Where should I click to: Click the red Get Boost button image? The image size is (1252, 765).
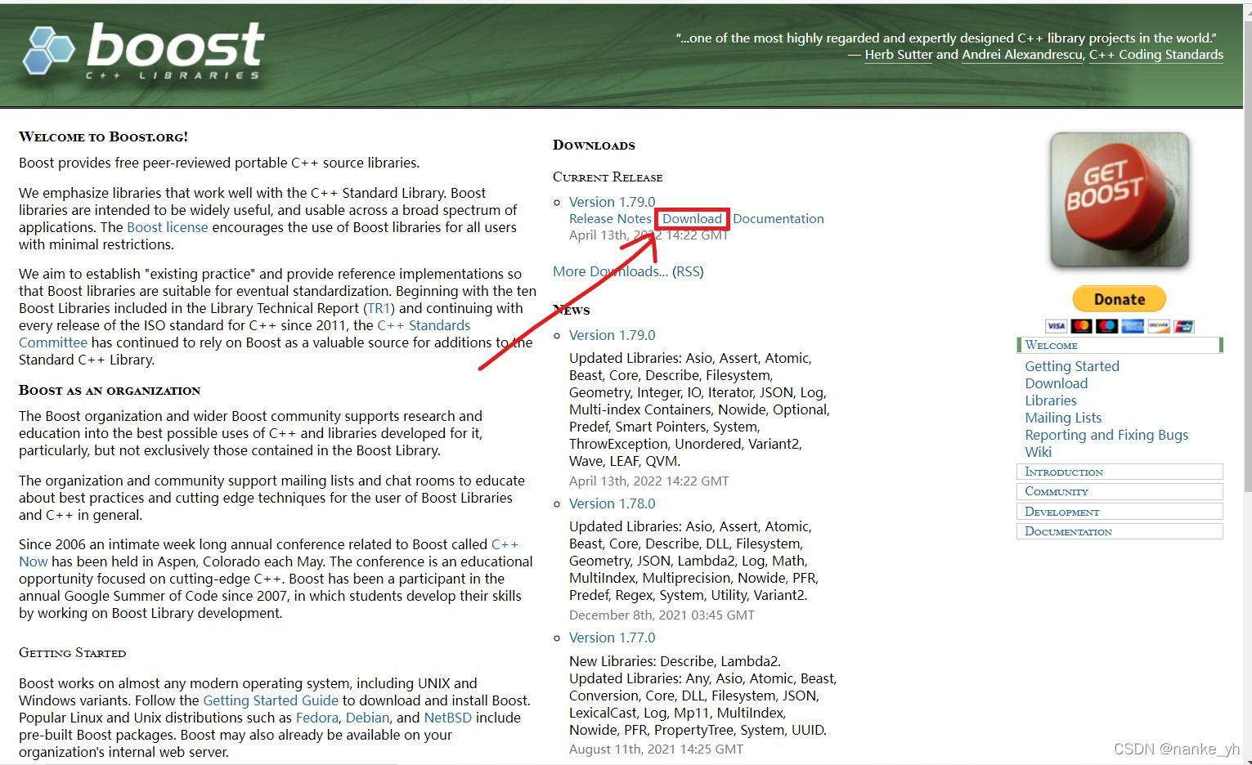tap(1119, 200)
